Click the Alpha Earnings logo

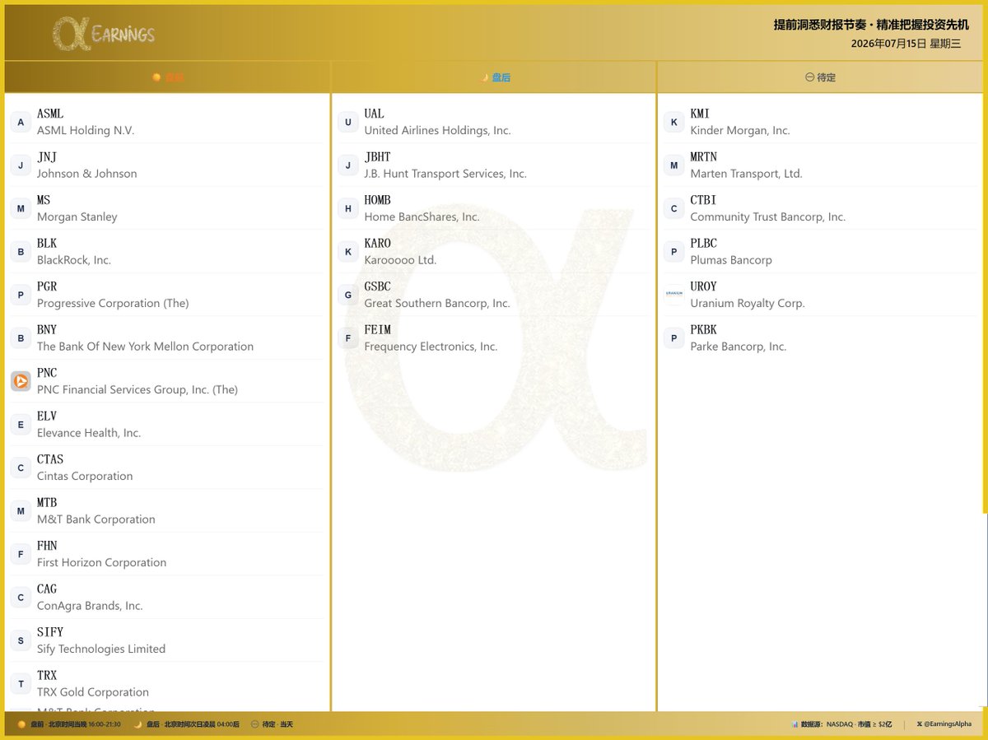point(104,34)
